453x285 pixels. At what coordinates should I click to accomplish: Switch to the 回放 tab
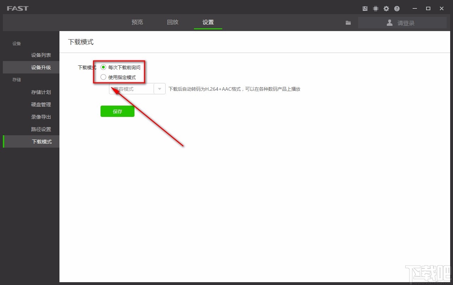point(173,22)
